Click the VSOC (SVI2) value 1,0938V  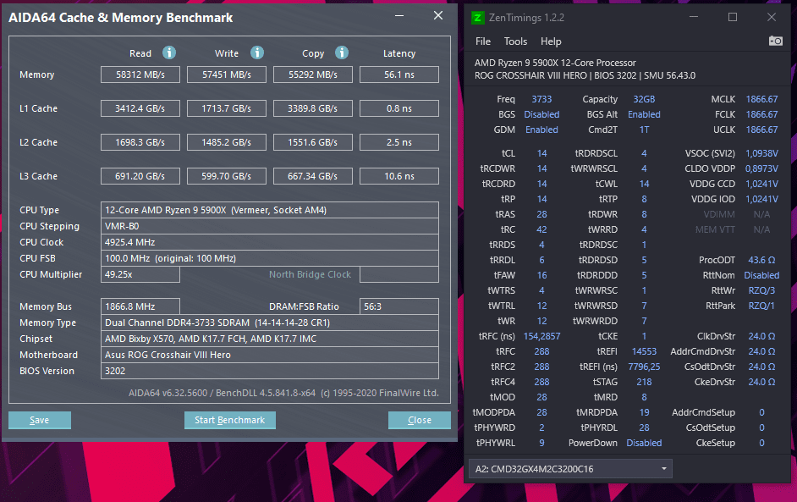pos(761,153)
